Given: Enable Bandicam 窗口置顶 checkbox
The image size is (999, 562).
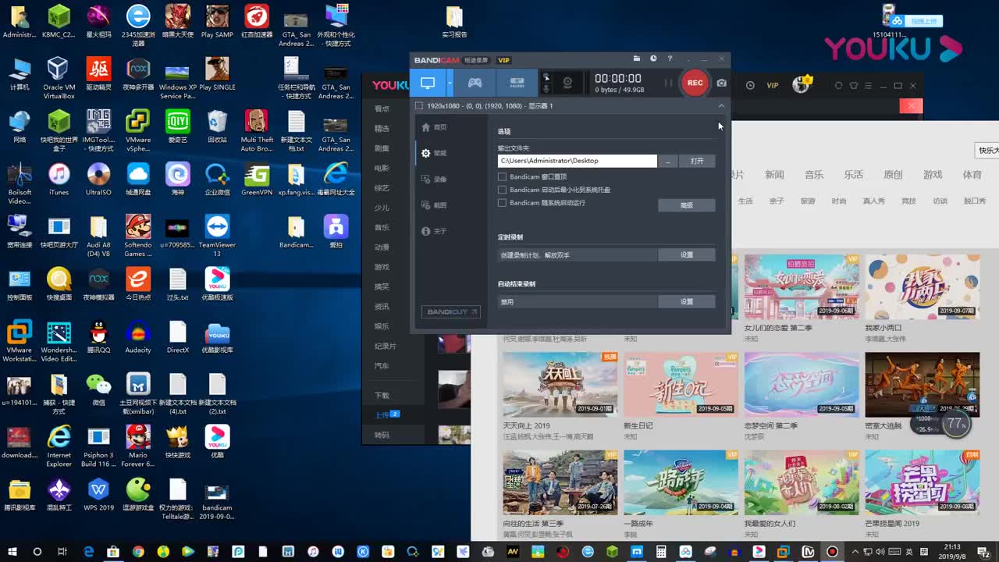Looking at the screenshot, I should point(502,177).
